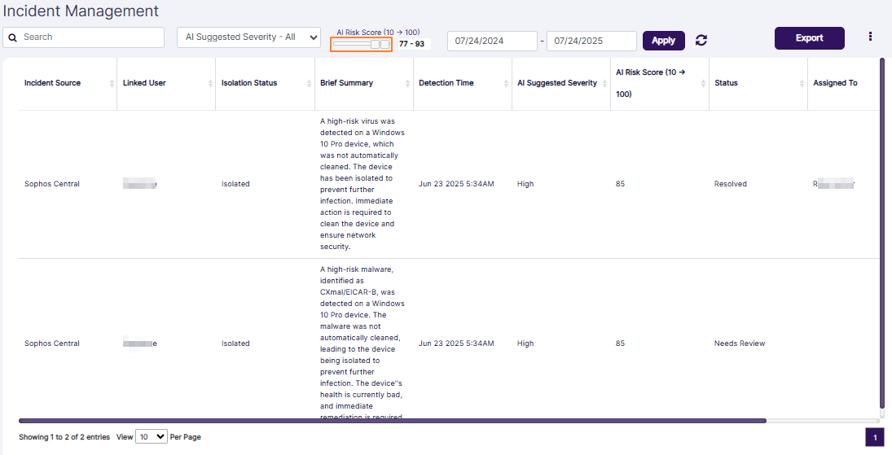Click the sort arrows on Isolation Status column

pyautogui.click(x=309, y=83)
